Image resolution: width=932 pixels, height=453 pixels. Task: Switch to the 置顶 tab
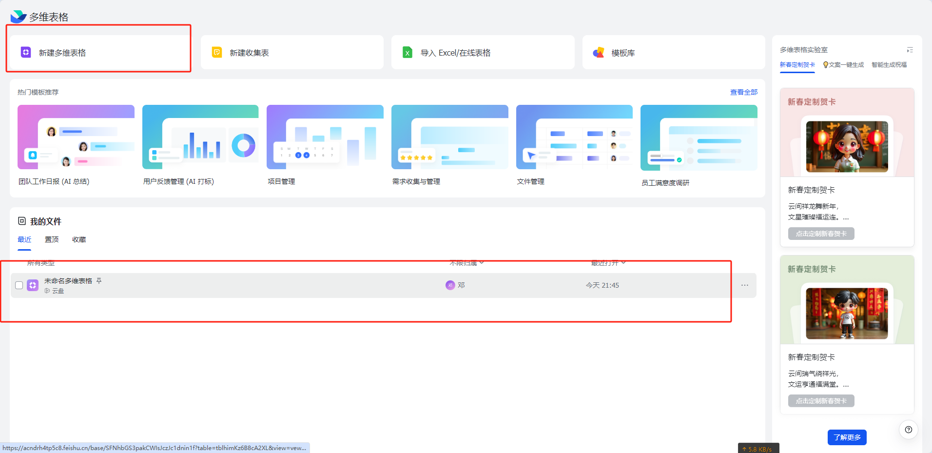pos(52,239)
